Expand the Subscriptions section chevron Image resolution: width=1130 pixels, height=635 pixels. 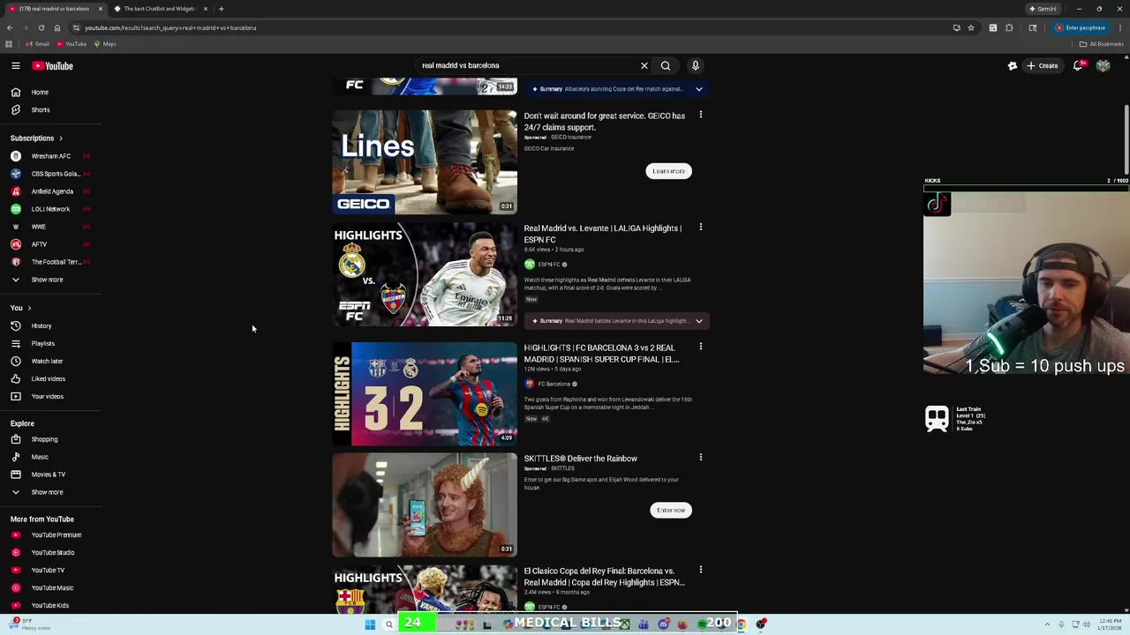coord(61,138)
